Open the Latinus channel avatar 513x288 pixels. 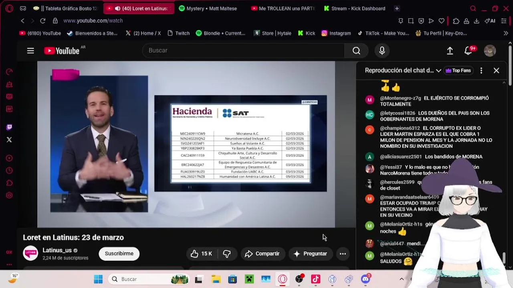click(30, 253)
